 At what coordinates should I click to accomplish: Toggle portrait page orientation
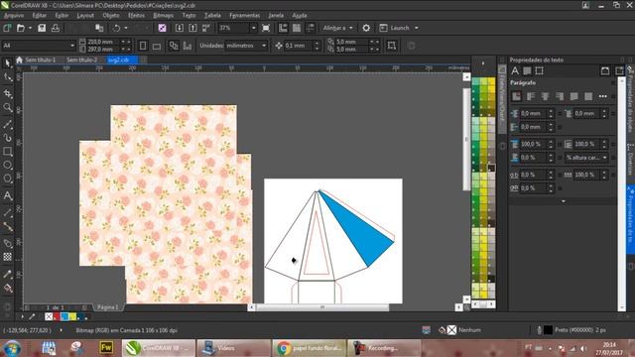pos(143,46)
